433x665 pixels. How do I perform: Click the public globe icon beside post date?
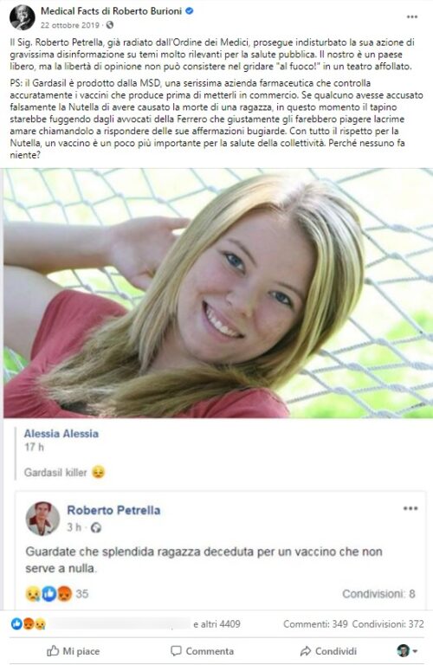click(110, 25)
